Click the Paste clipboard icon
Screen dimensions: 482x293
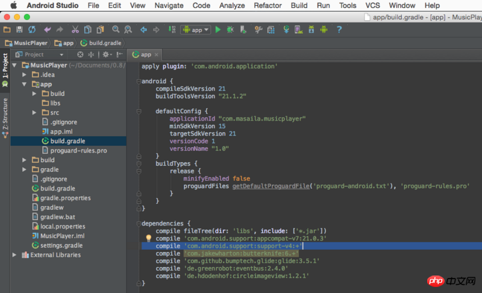point(100,30)
